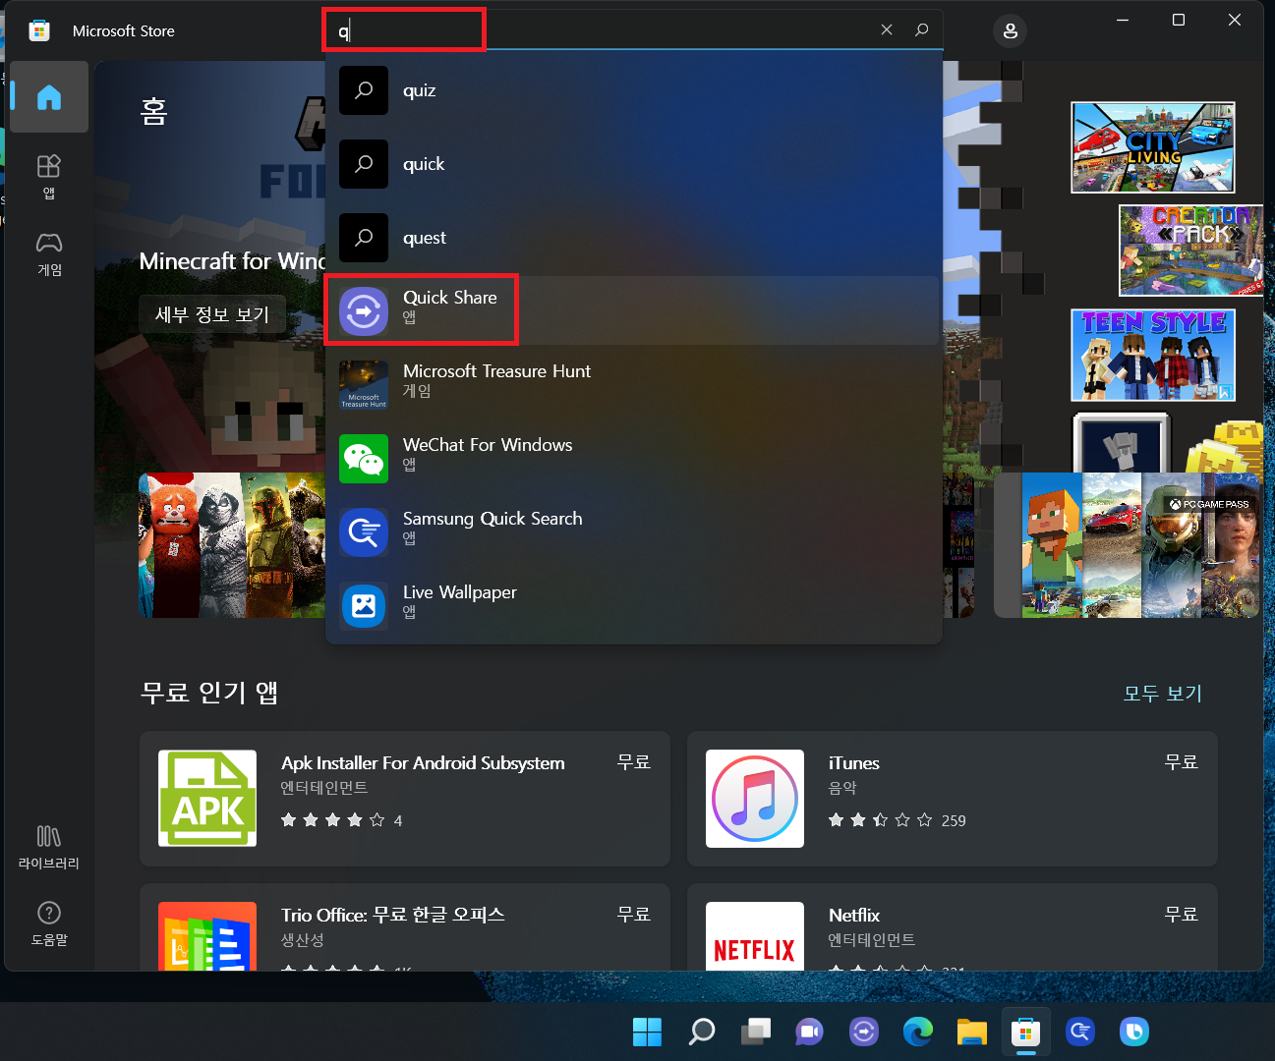
Task: Open the Trio Office app card
Action: tap(404, 927)
